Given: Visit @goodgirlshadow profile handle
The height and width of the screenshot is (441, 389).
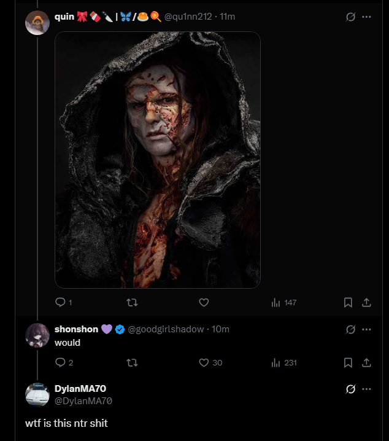Looking at the screenshot, I should tap(166, 329).
